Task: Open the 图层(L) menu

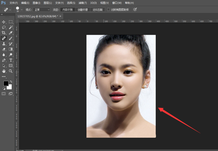Action: click(x=48, y=3)
